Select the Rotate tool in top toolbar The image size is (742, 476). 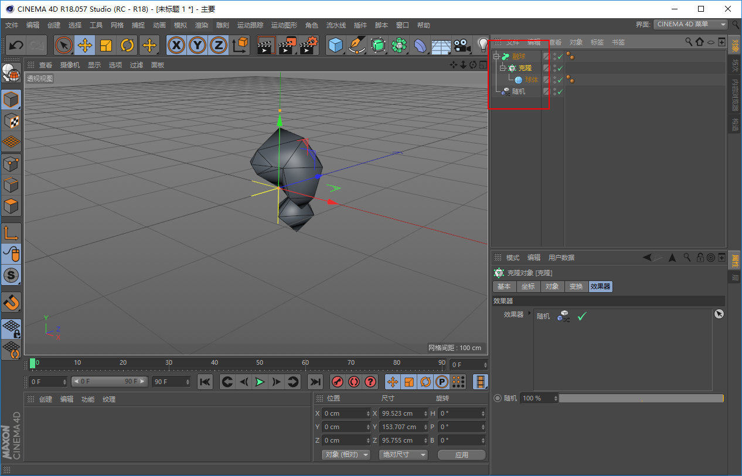127,45
